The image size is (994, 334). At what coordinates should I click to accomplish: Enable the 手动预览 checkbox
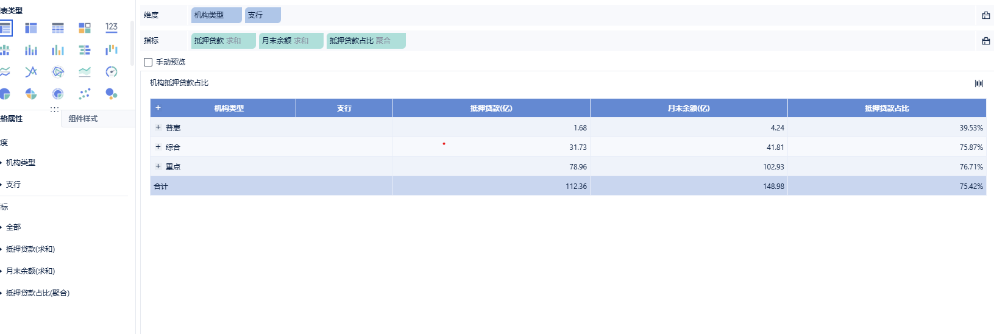point(148,62)
